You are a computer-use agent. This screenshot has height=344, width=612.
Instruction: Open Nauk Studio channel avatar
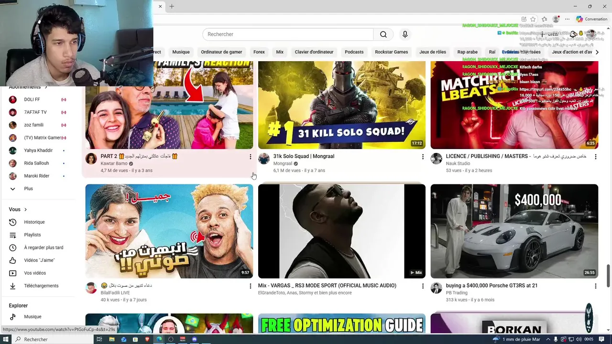pyautogui.click(x=436, y=159)
